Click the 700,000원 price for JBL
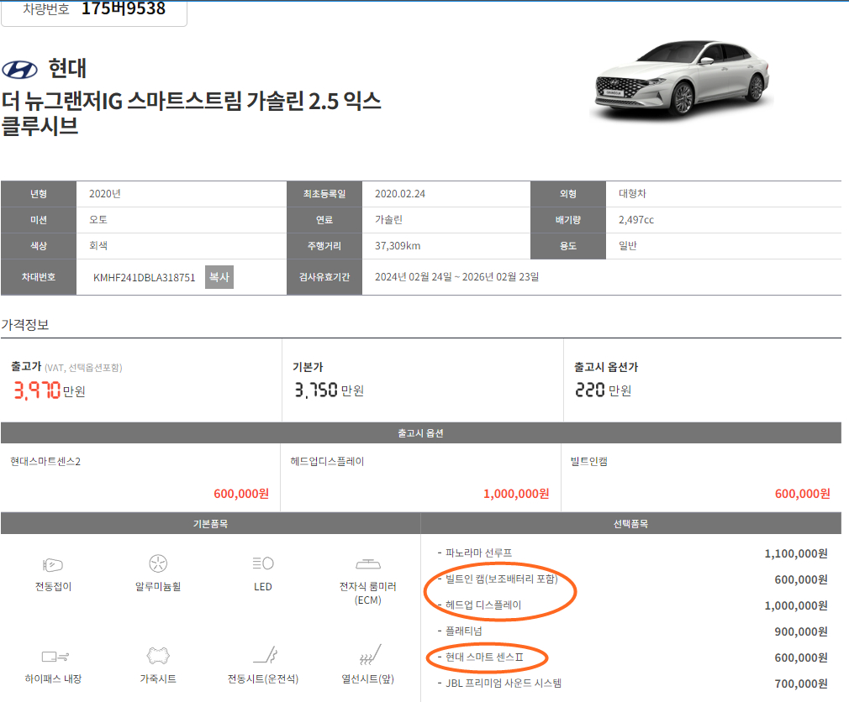Image resolution: width=849 pixels, height=702 pixels. pos(801,684)
